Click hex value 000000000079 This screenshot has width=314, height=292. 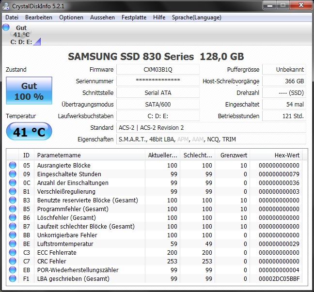(x=279, y=174)
